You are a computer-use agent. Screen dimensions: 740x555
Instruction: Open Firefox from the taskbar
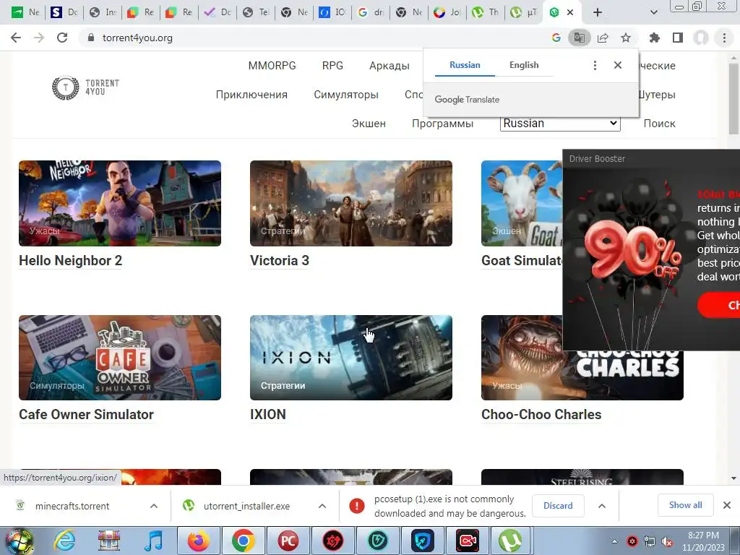click(x=199, y=541)
